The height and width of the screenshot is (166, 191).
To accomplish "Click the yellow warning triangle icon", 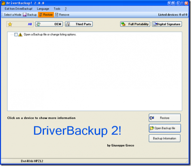I will pyautogui.click(x=21, y=35).
